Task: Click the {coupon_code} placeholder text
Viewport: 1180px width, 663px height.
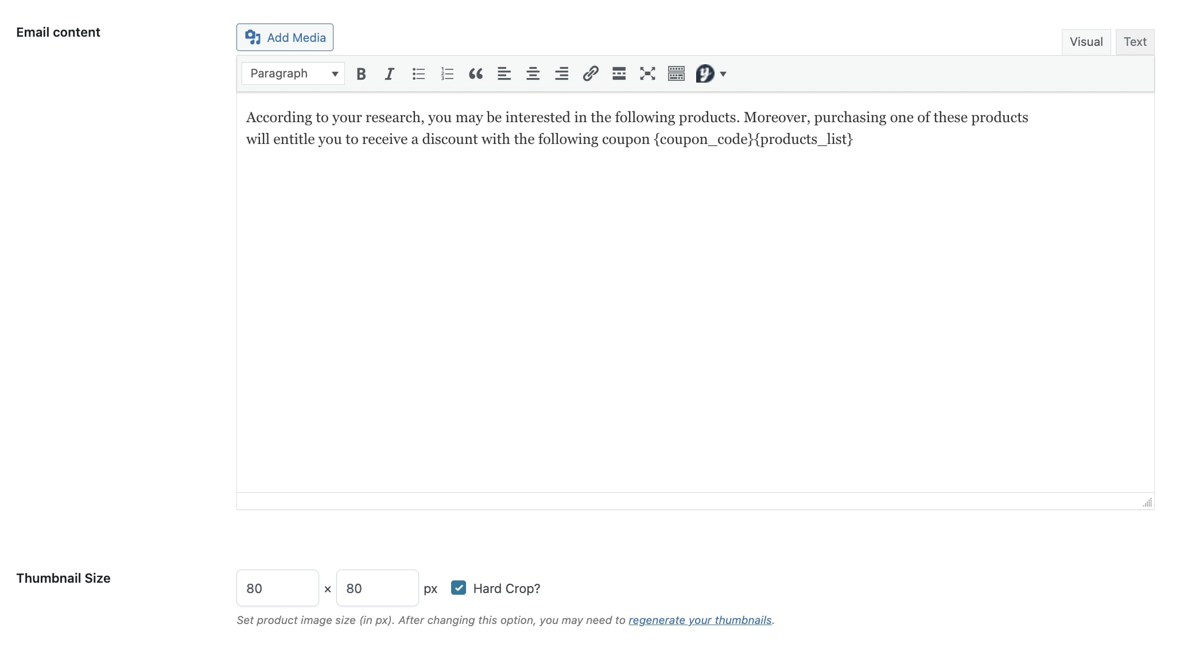Action: 704,139
